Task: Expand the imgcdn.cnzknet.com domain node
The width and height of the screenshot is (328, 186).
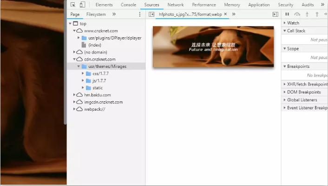Action: click(74, 102)
